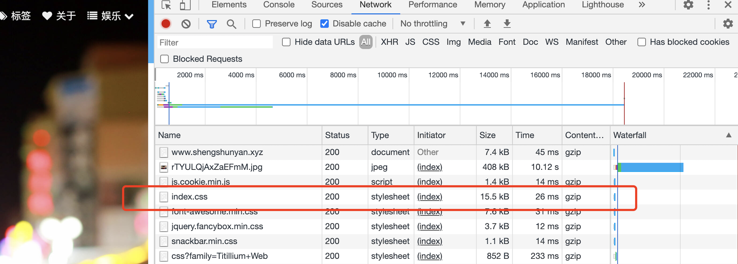Viewport: 738px width, 264px height.
Task: Toggle the filter funnel icon
Action: (x=212, y=24)
